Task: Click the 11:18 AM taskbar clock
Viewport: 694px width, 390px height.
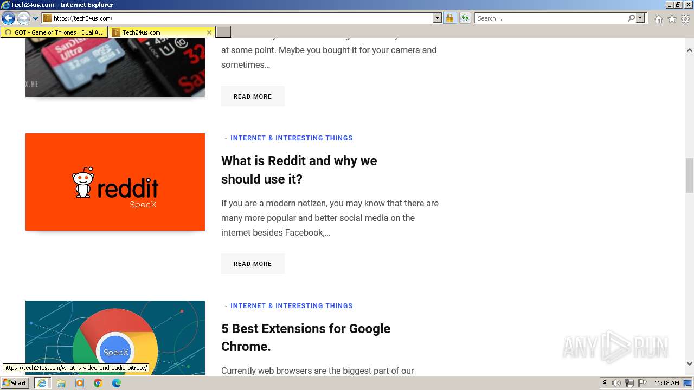Action: click(x=666, y=383)
